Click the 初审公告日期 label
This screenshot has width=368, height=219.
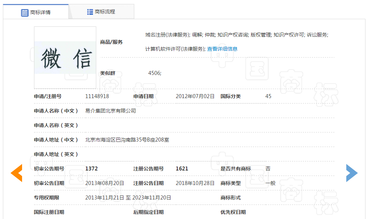coord(49,183)
